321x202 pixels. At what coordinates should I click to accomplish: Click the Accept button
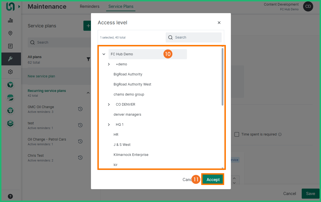coord(213,180)
